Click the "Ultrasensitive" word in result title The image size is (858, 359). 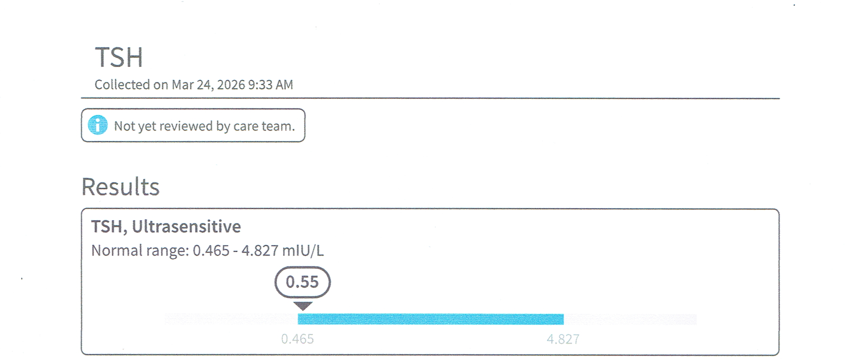186,226
